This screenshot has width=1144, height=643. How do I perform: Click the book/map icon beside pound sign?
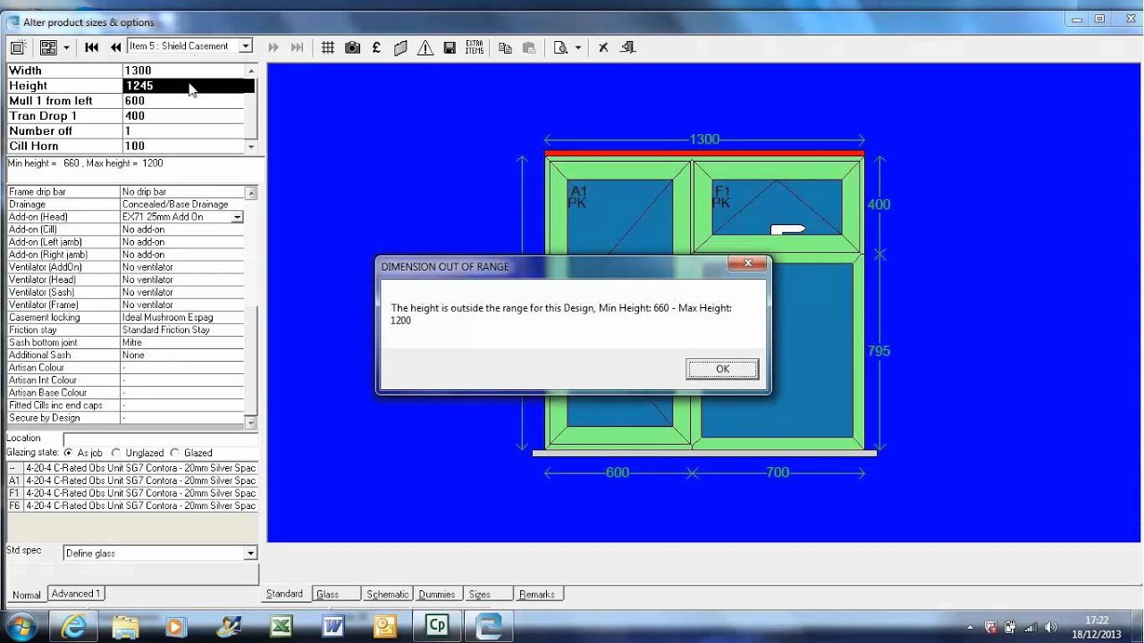[400, 47]
